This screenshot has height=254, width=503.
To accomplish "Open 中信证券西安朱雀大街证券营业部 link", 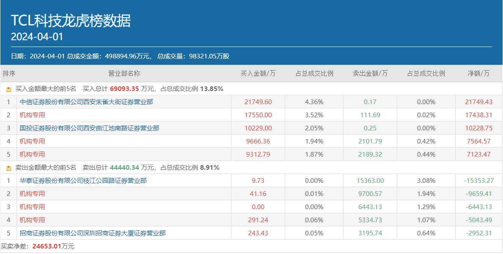I will 86,102.
